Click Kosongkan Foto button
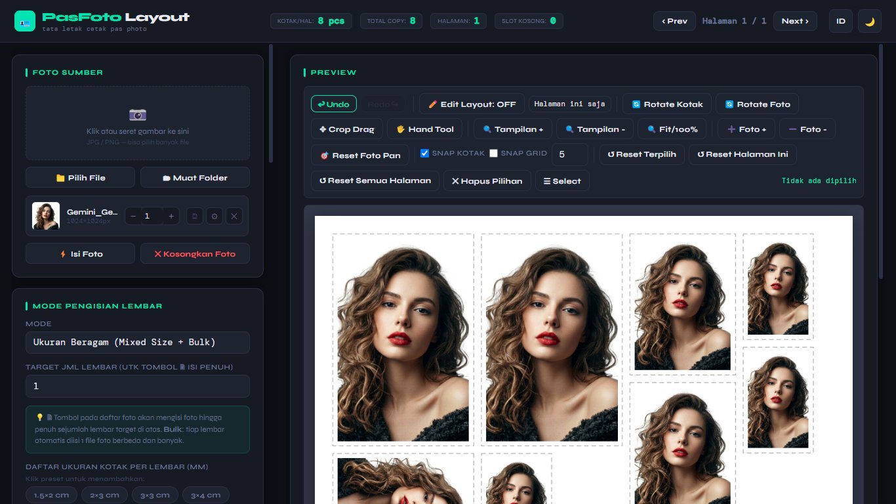The height and width of the screenshot is (504, 896). 195,254
